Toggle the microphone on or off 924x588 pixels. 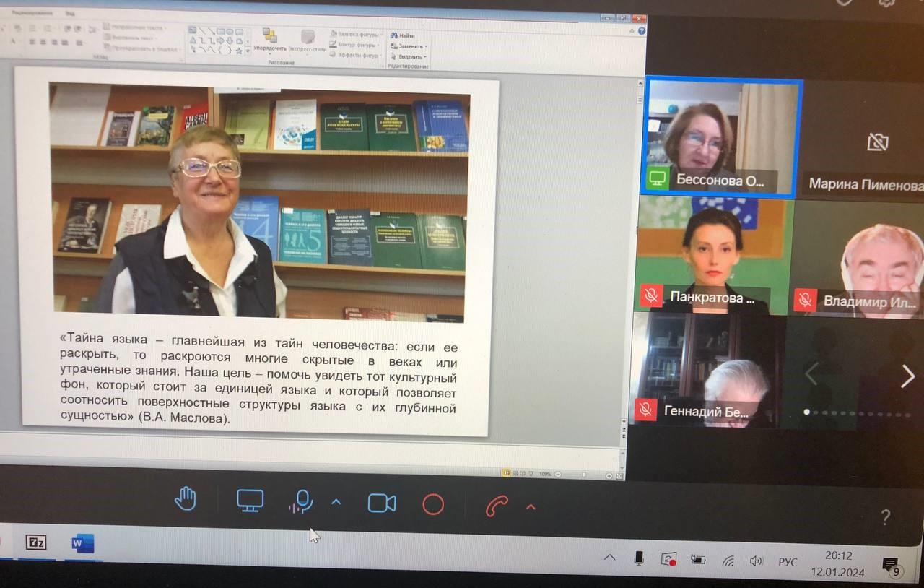(301, 502)
